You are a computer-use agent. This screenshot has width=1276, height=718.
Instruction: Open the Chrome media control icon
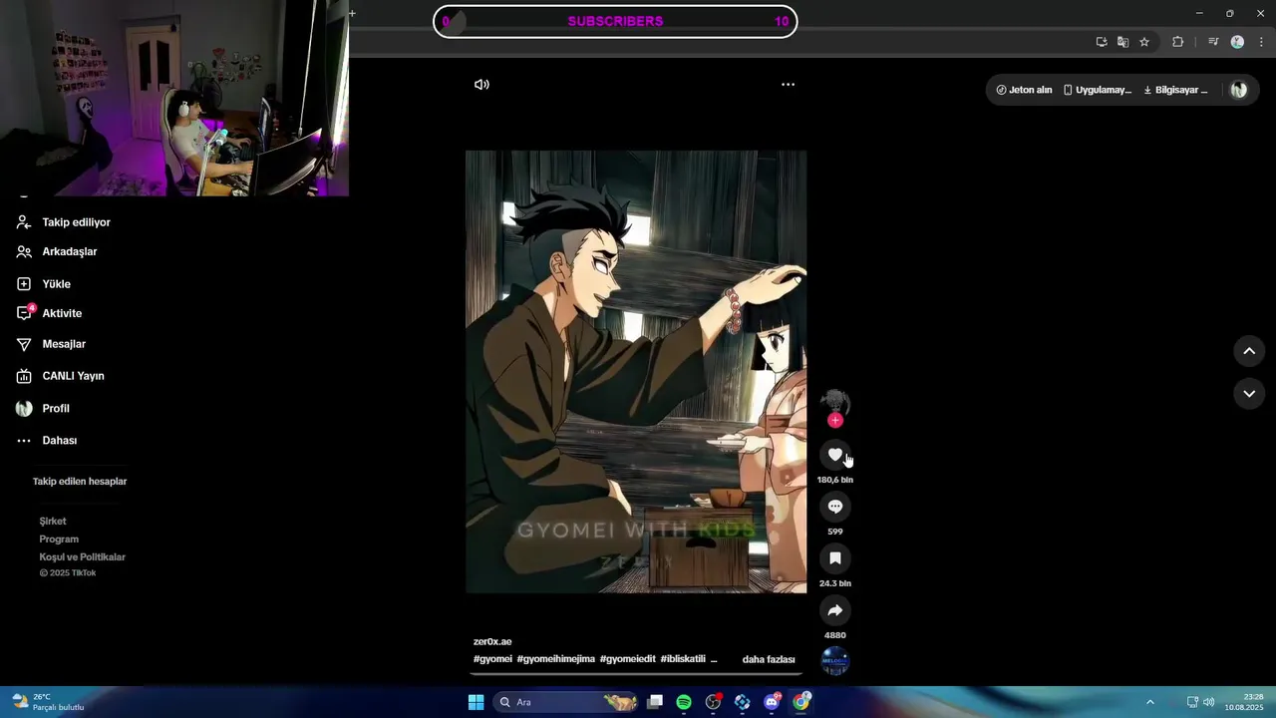[x=1213, y=42]
